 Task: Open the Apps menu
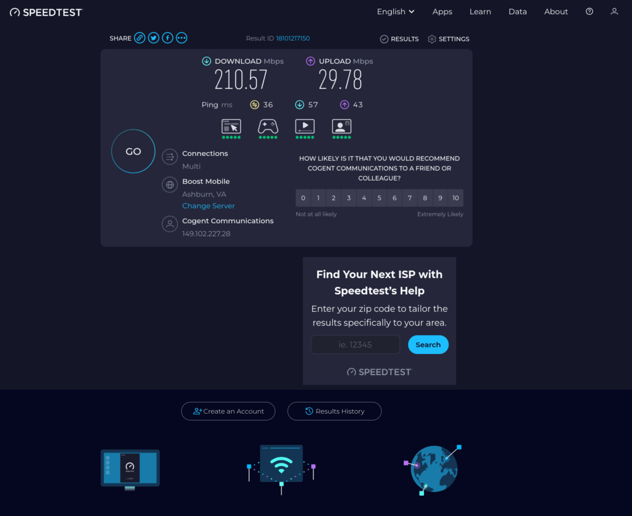click(442, 12)
